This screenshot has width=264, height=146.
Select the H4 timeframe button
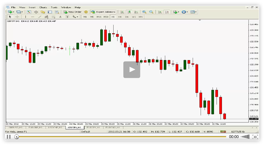click(x=120, y=17)
